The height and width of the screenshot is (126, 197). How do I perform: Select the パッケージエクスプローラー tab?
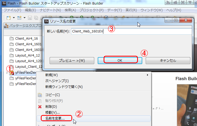(x=24, y=26)
